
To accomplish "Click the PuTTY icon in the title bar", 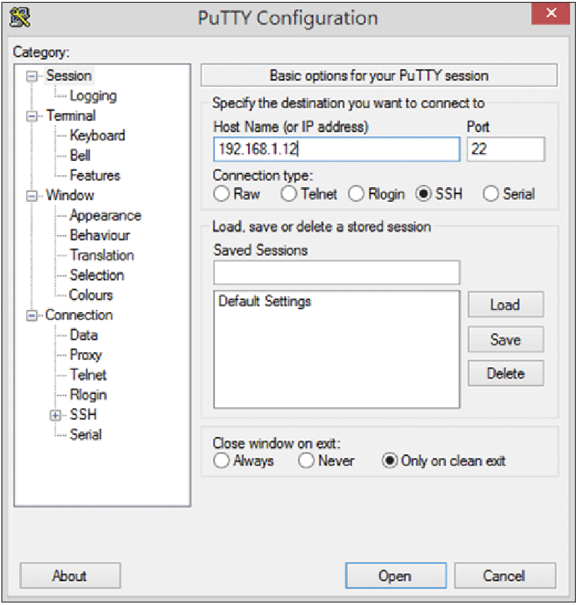I will coord(19,18).
